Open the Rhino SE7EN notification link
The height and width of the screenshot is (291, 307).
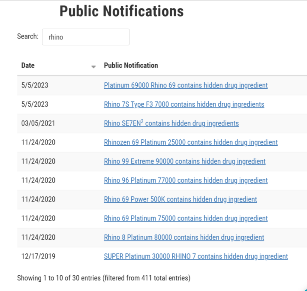click(171, 123)
